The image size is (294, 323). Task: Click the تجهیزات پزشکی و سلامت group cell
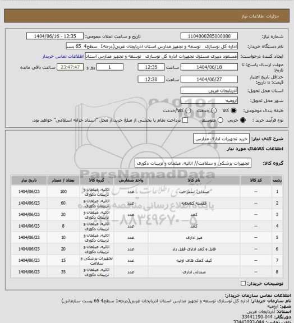tap(97, 261)
